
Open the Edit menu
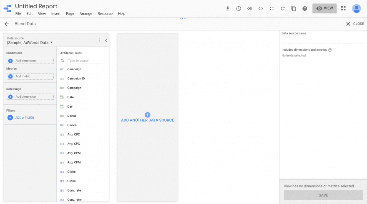tap(30, 14)
